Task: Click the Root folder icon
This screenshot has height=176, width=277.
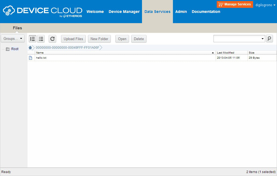Action: point(8,49)
